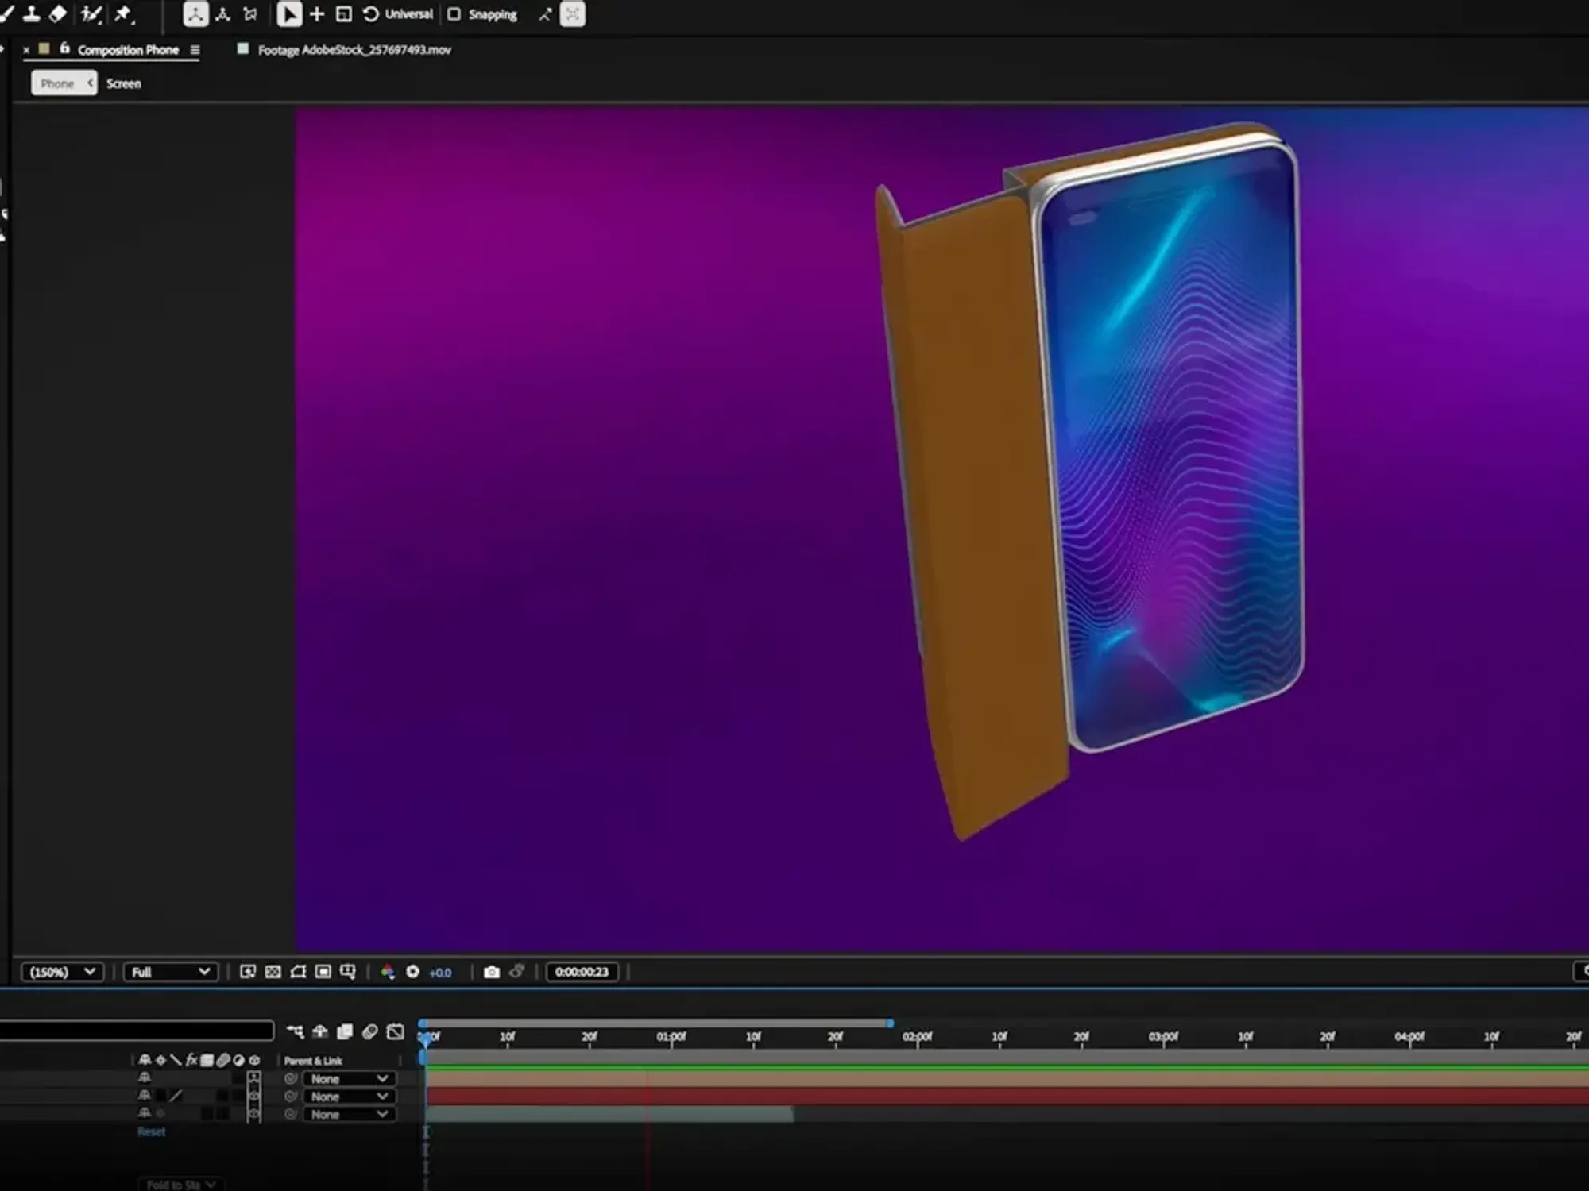This screenshot has width=1589, height=1191.
Task: Open Parent None dropdown for tan layer
Action: click(x=349, y=1079)
